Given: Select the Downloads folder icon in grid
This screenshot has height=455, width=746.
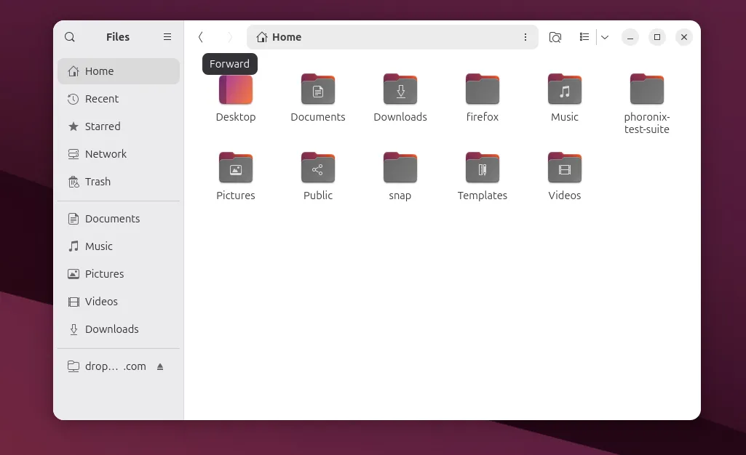Looking at the screenshot, I should click(400, 90).
